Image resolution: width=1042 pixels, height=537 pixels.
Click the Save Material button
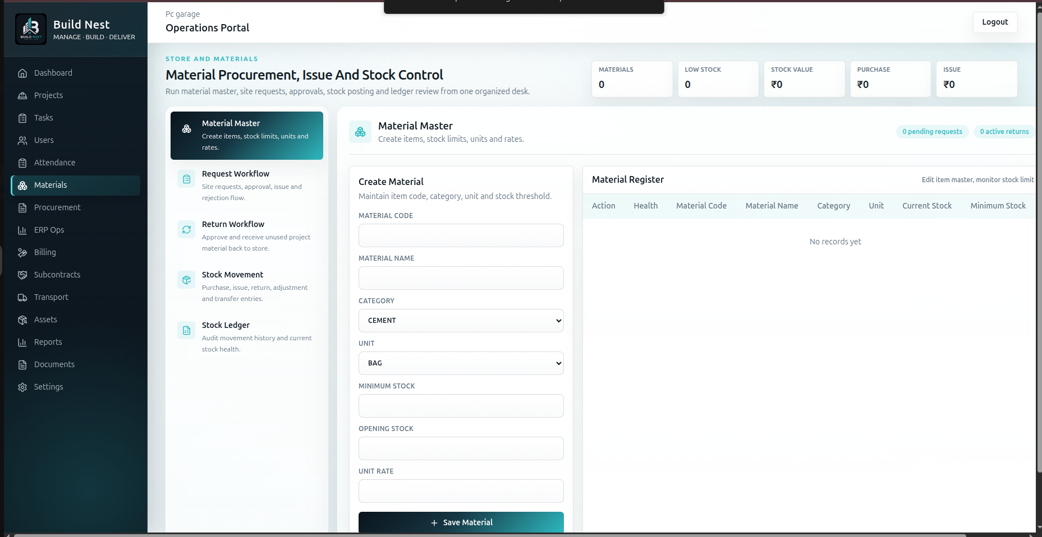461,522
